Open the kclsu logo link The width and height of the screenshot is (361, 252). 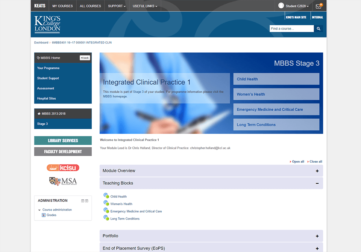coord(63,168)
